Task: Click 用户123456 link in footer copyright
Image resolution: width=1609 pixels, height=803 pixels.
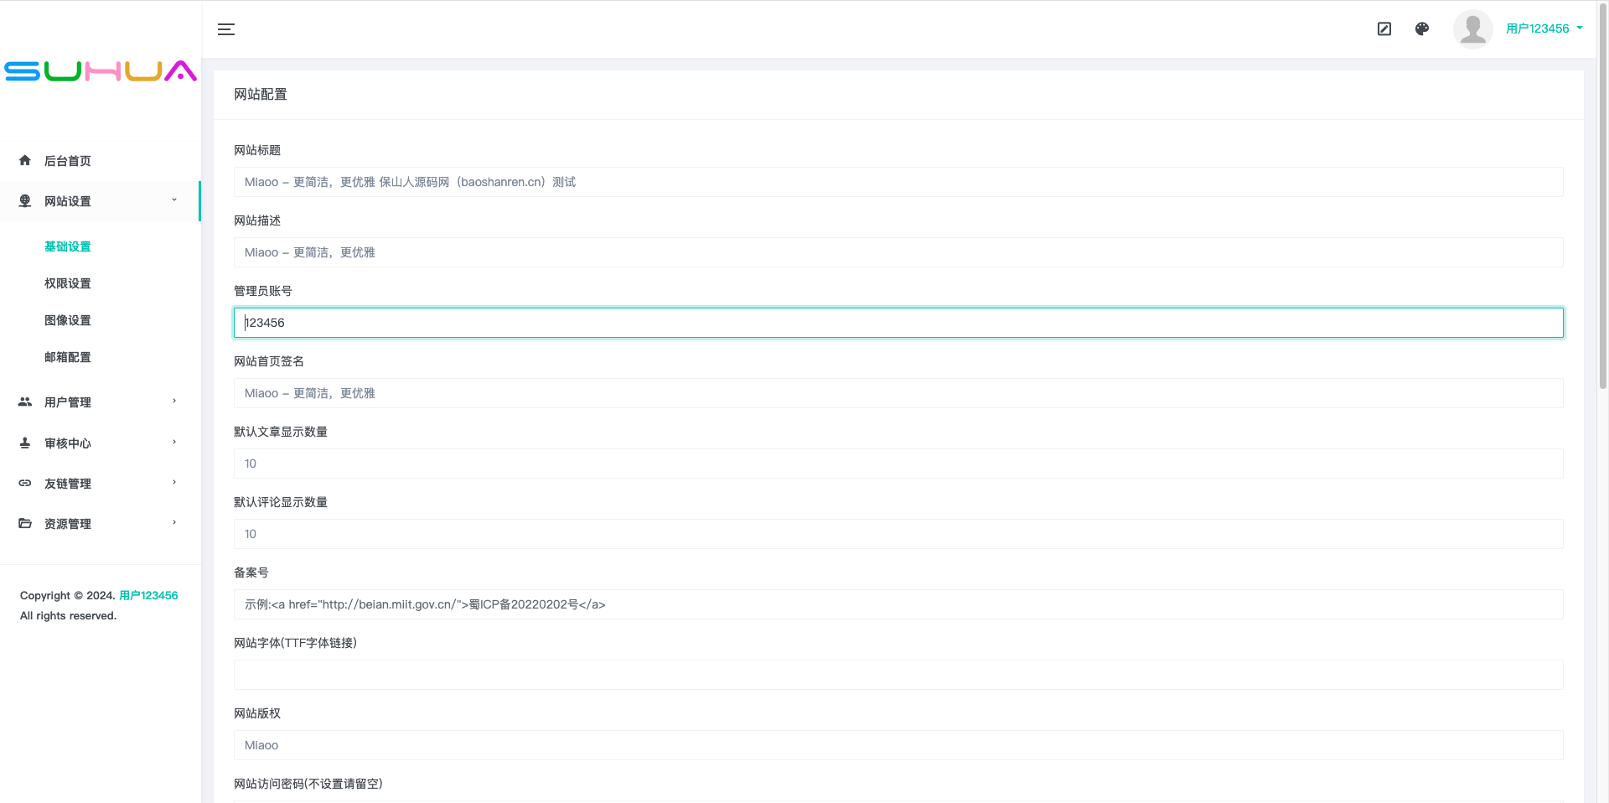Action: point(148,595)
